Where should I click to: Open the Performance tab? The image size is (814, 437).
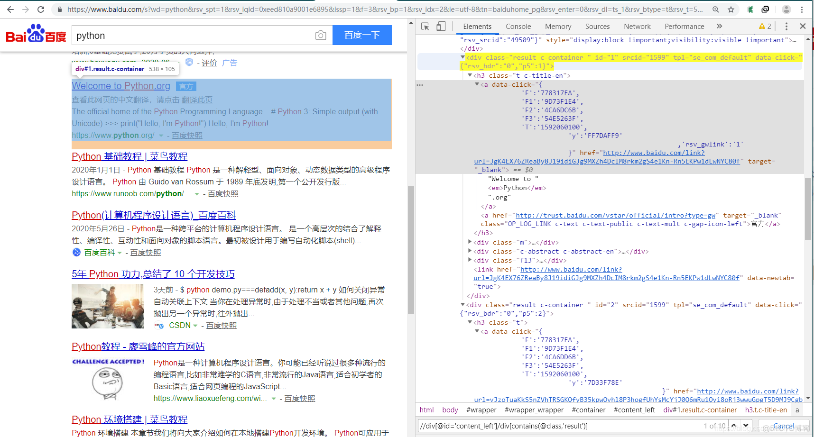684,27
